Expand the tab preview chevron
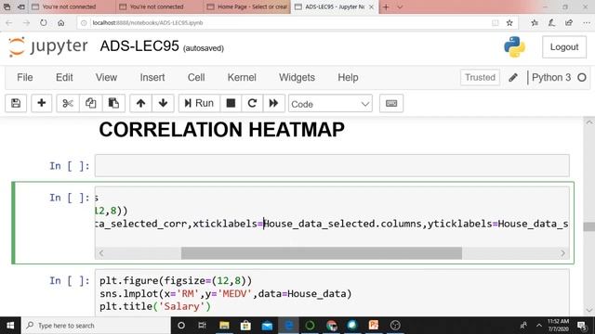595x334 pixels. 400,6
